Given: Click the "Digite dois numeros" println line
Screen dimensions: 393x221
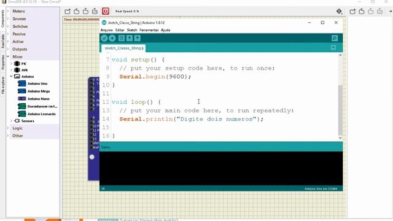Looking at the screenshot, I should pos(192,119).
